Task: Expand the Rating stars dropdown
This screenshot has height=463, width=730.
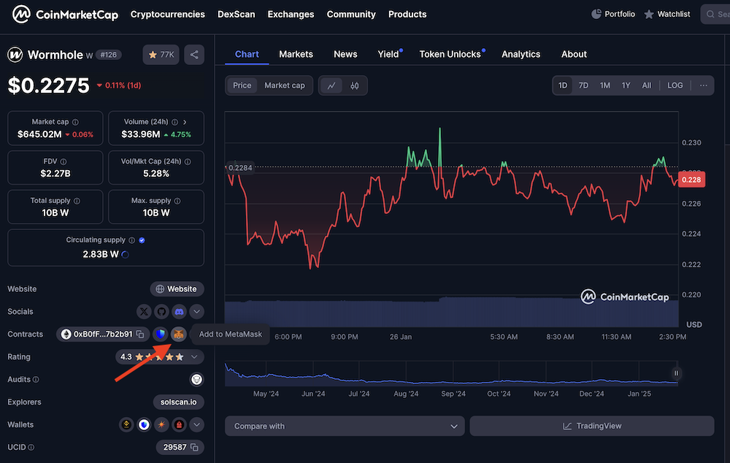Action: (195, 356)
